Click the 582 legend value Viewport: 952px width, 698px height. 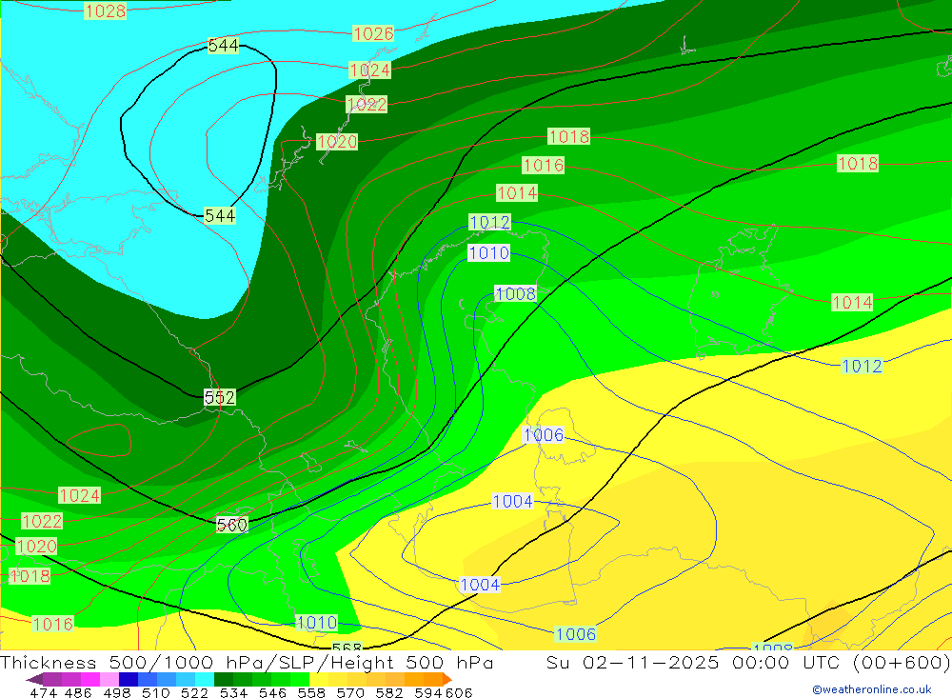388,692
